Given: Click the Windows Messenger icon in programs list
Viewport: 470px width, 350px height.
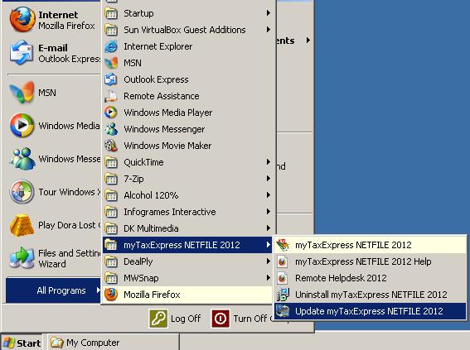Looking at the screenshot, I should 111,129.
